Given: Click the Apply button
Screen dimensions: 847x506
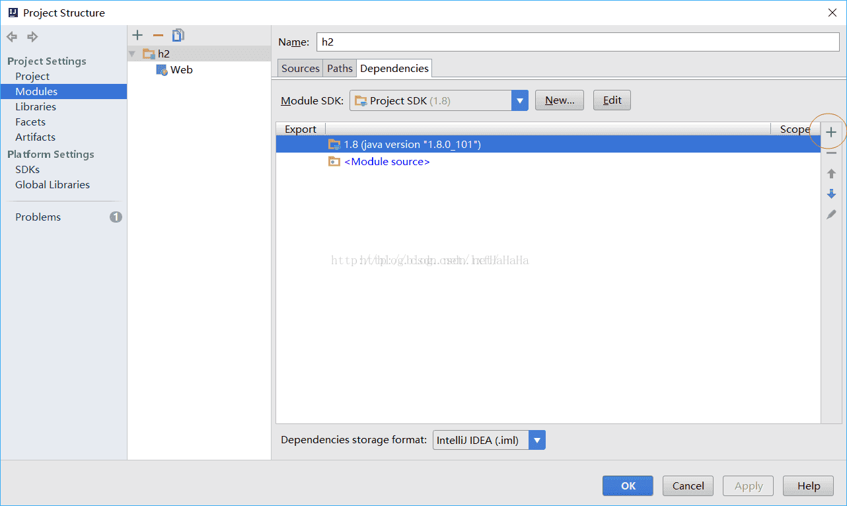Looking at the screenshot, I should tap(749, 486).
